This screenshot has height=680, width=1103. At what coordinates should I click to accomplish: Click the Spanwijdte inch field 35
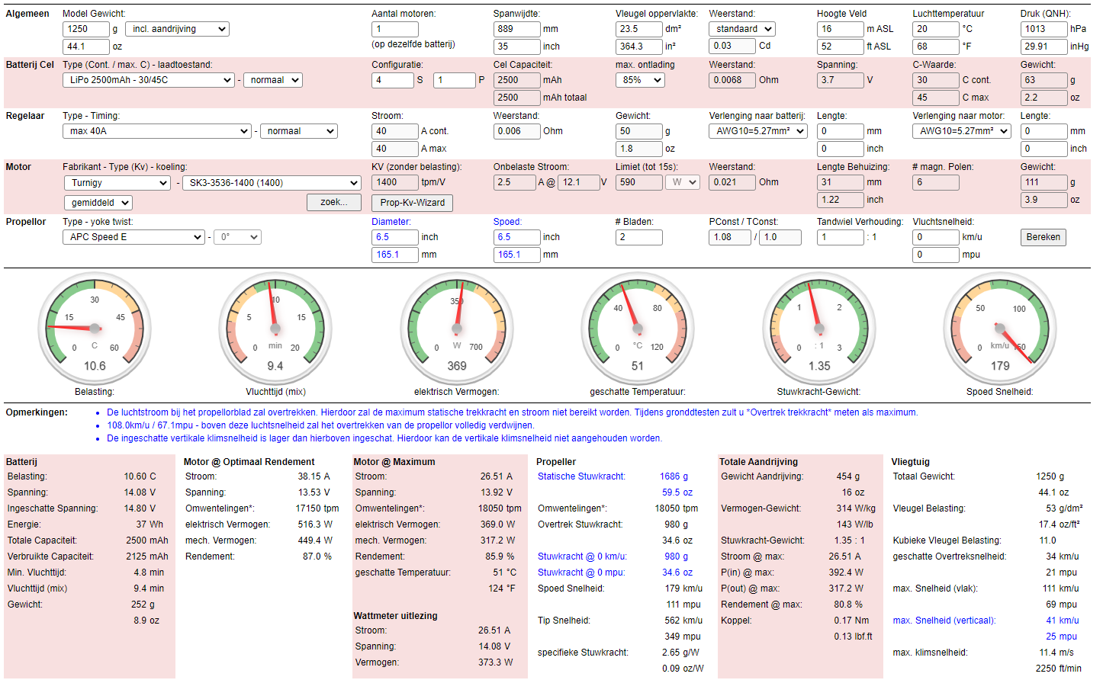coord(516,47)
